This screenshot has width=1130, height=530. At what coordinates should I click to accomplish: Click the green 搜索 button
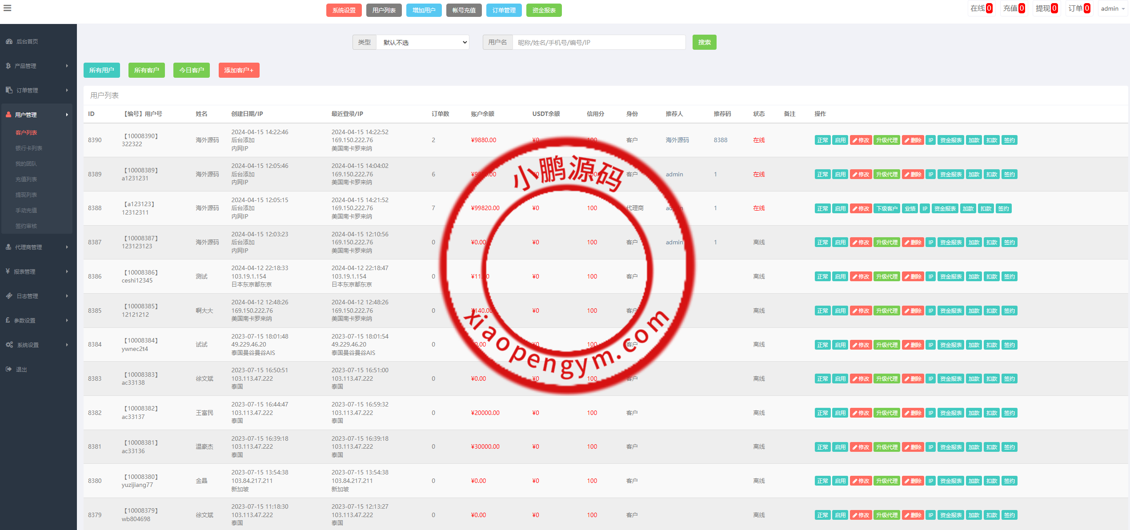pyautogui.click(x=704, y=43)
